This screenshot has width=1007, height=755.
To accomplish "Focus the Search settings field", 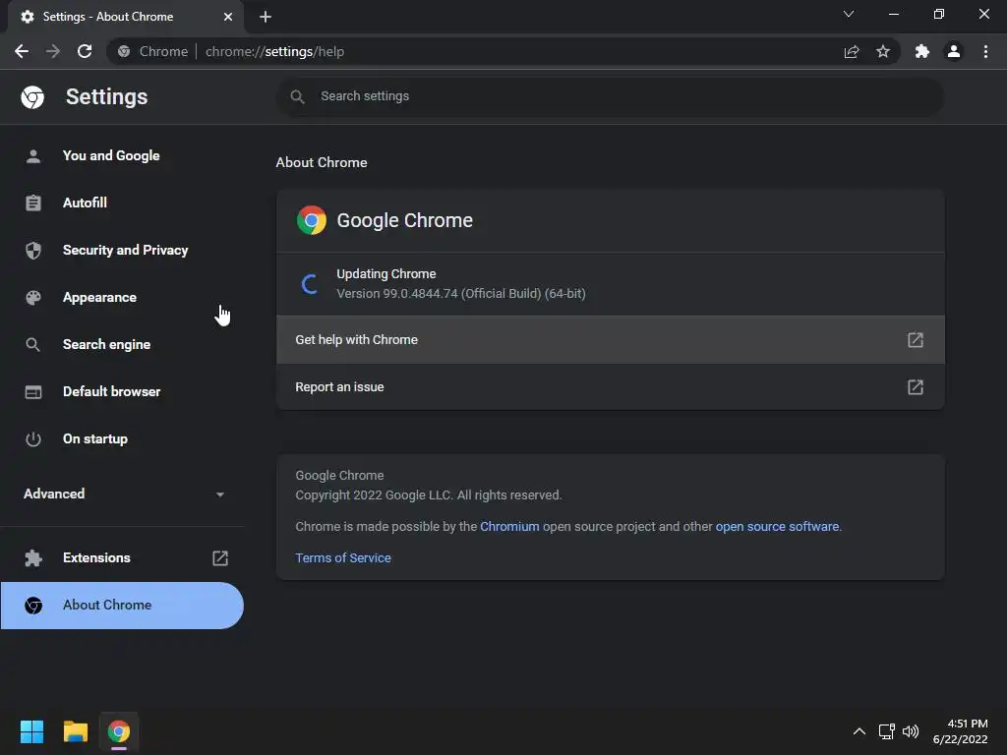I will pos(610,96).
